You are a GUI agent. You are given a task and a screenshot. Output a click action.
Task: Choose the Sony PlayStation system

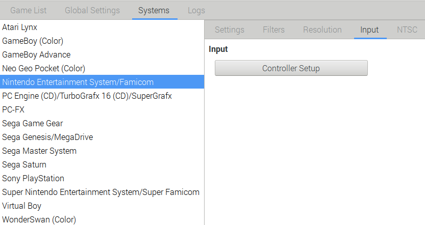click(102, 178)
